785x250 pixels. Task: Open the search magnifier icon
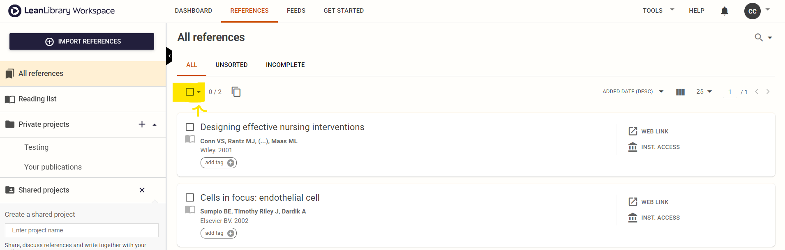(x=759, y=37)
